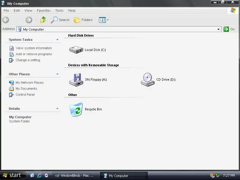Click the Views grid icon
This screenshot has height=180, width=240.
tap(102, 20)
